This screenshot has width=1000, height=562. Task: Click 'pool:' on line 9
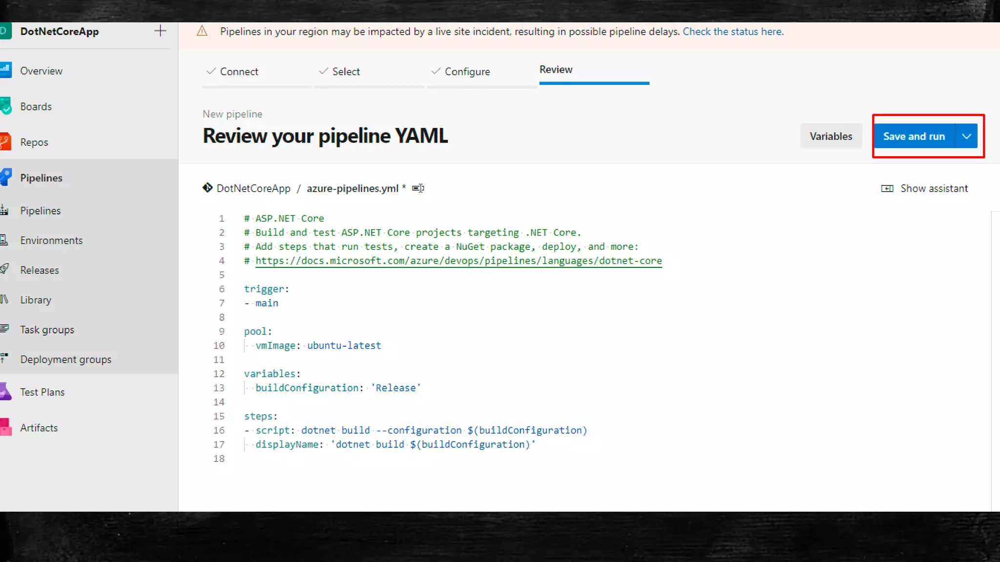(258, 331)
